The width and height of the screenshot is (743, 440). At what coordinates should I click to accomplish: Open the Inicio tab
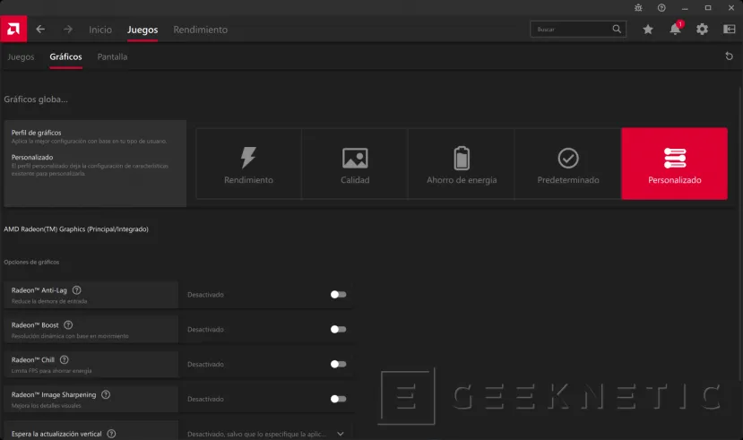[x=100, y=30]
